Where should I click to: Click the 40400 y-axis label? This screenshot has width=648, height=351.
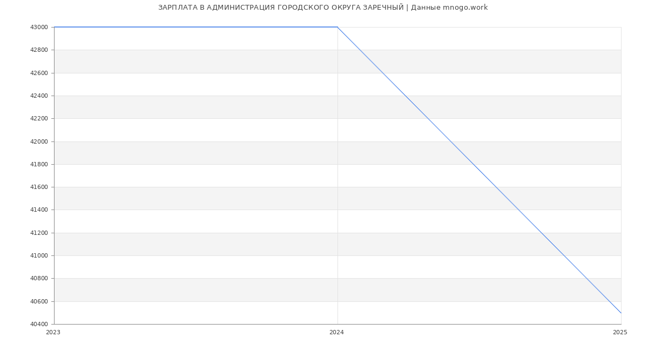[39, 325]
